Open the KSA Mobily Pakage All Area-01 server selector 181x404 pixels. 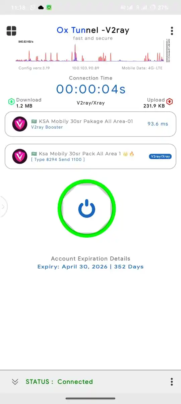click(x=90, y=124)
